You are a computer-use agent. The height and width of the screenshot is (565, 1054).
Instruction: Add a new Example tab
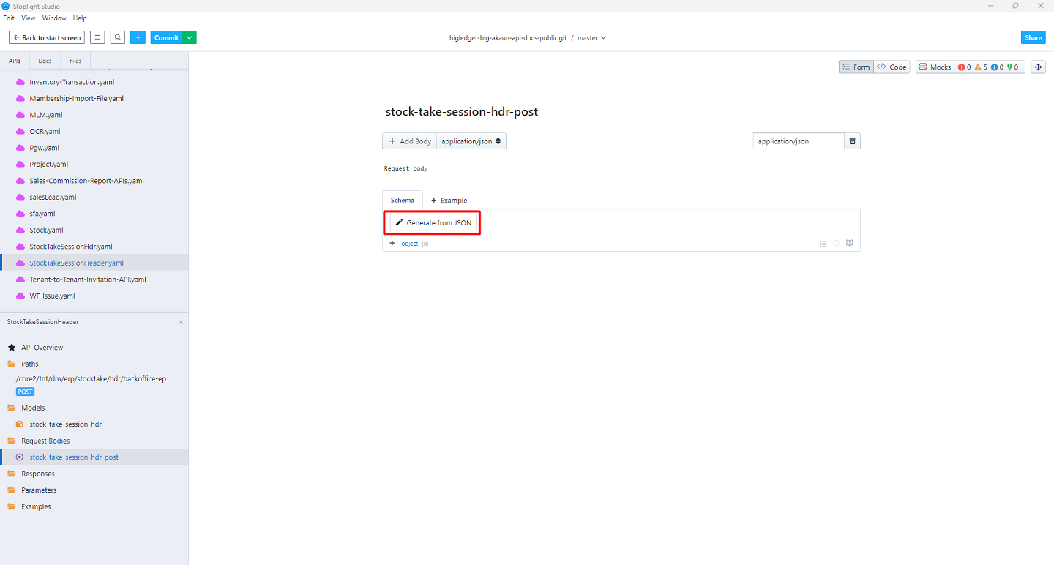[x=449, y=201]
